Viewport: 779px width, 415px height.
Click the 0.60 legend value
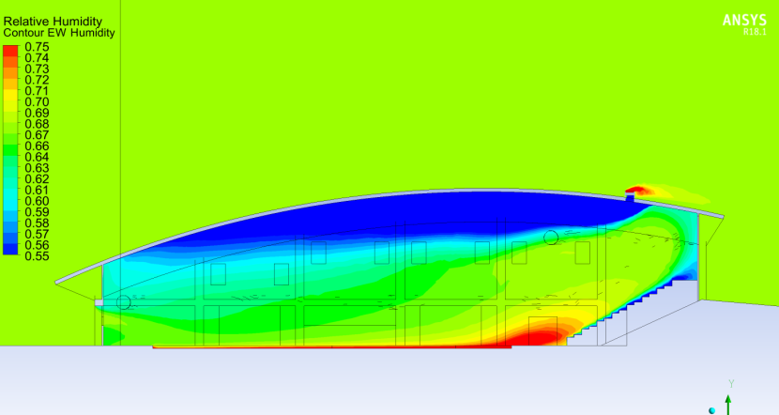click(x=37, y=201)
